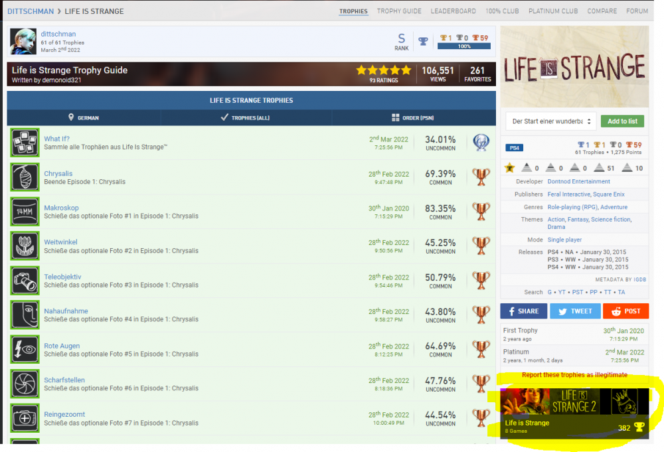The width and height of the screenshot is (664, 452).
Task: Open the Leaderboard tab
Action: click(453, 11)
